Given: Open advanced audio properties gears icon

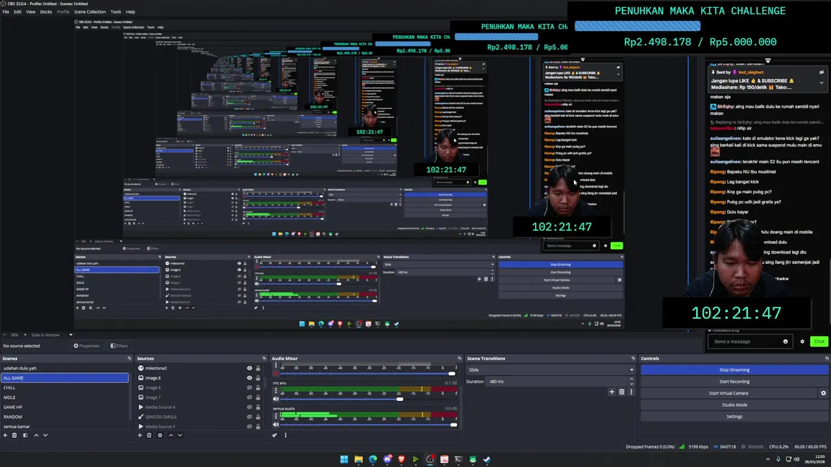Looking at the screenshot, I should pyautogui.click(x=275, y=435).
